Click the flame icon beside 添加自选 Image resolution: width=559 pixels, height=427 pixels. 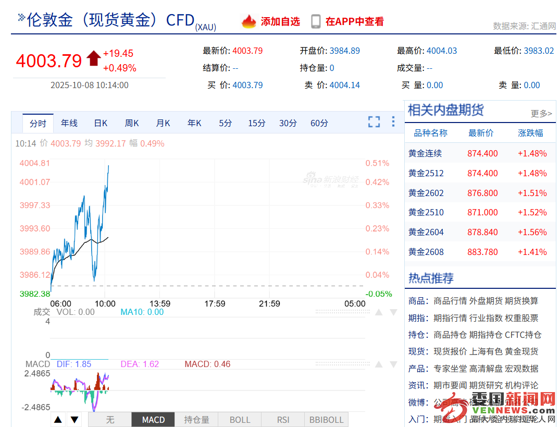[x=249, y=21]
